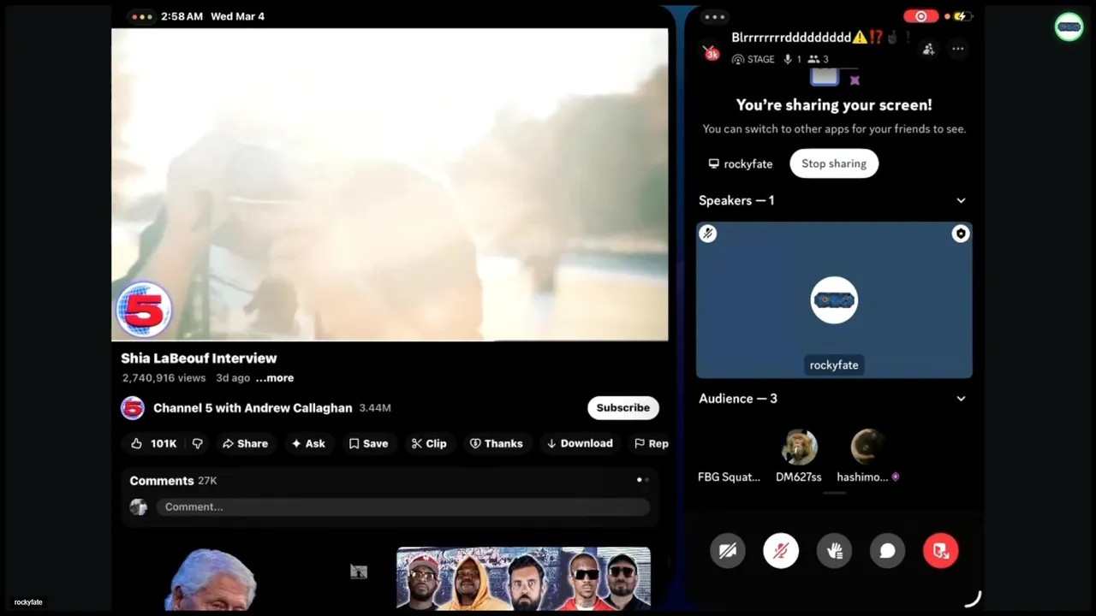Open FBG Squat audience member
Viewport: 1096px width, 616px height.
729,477
